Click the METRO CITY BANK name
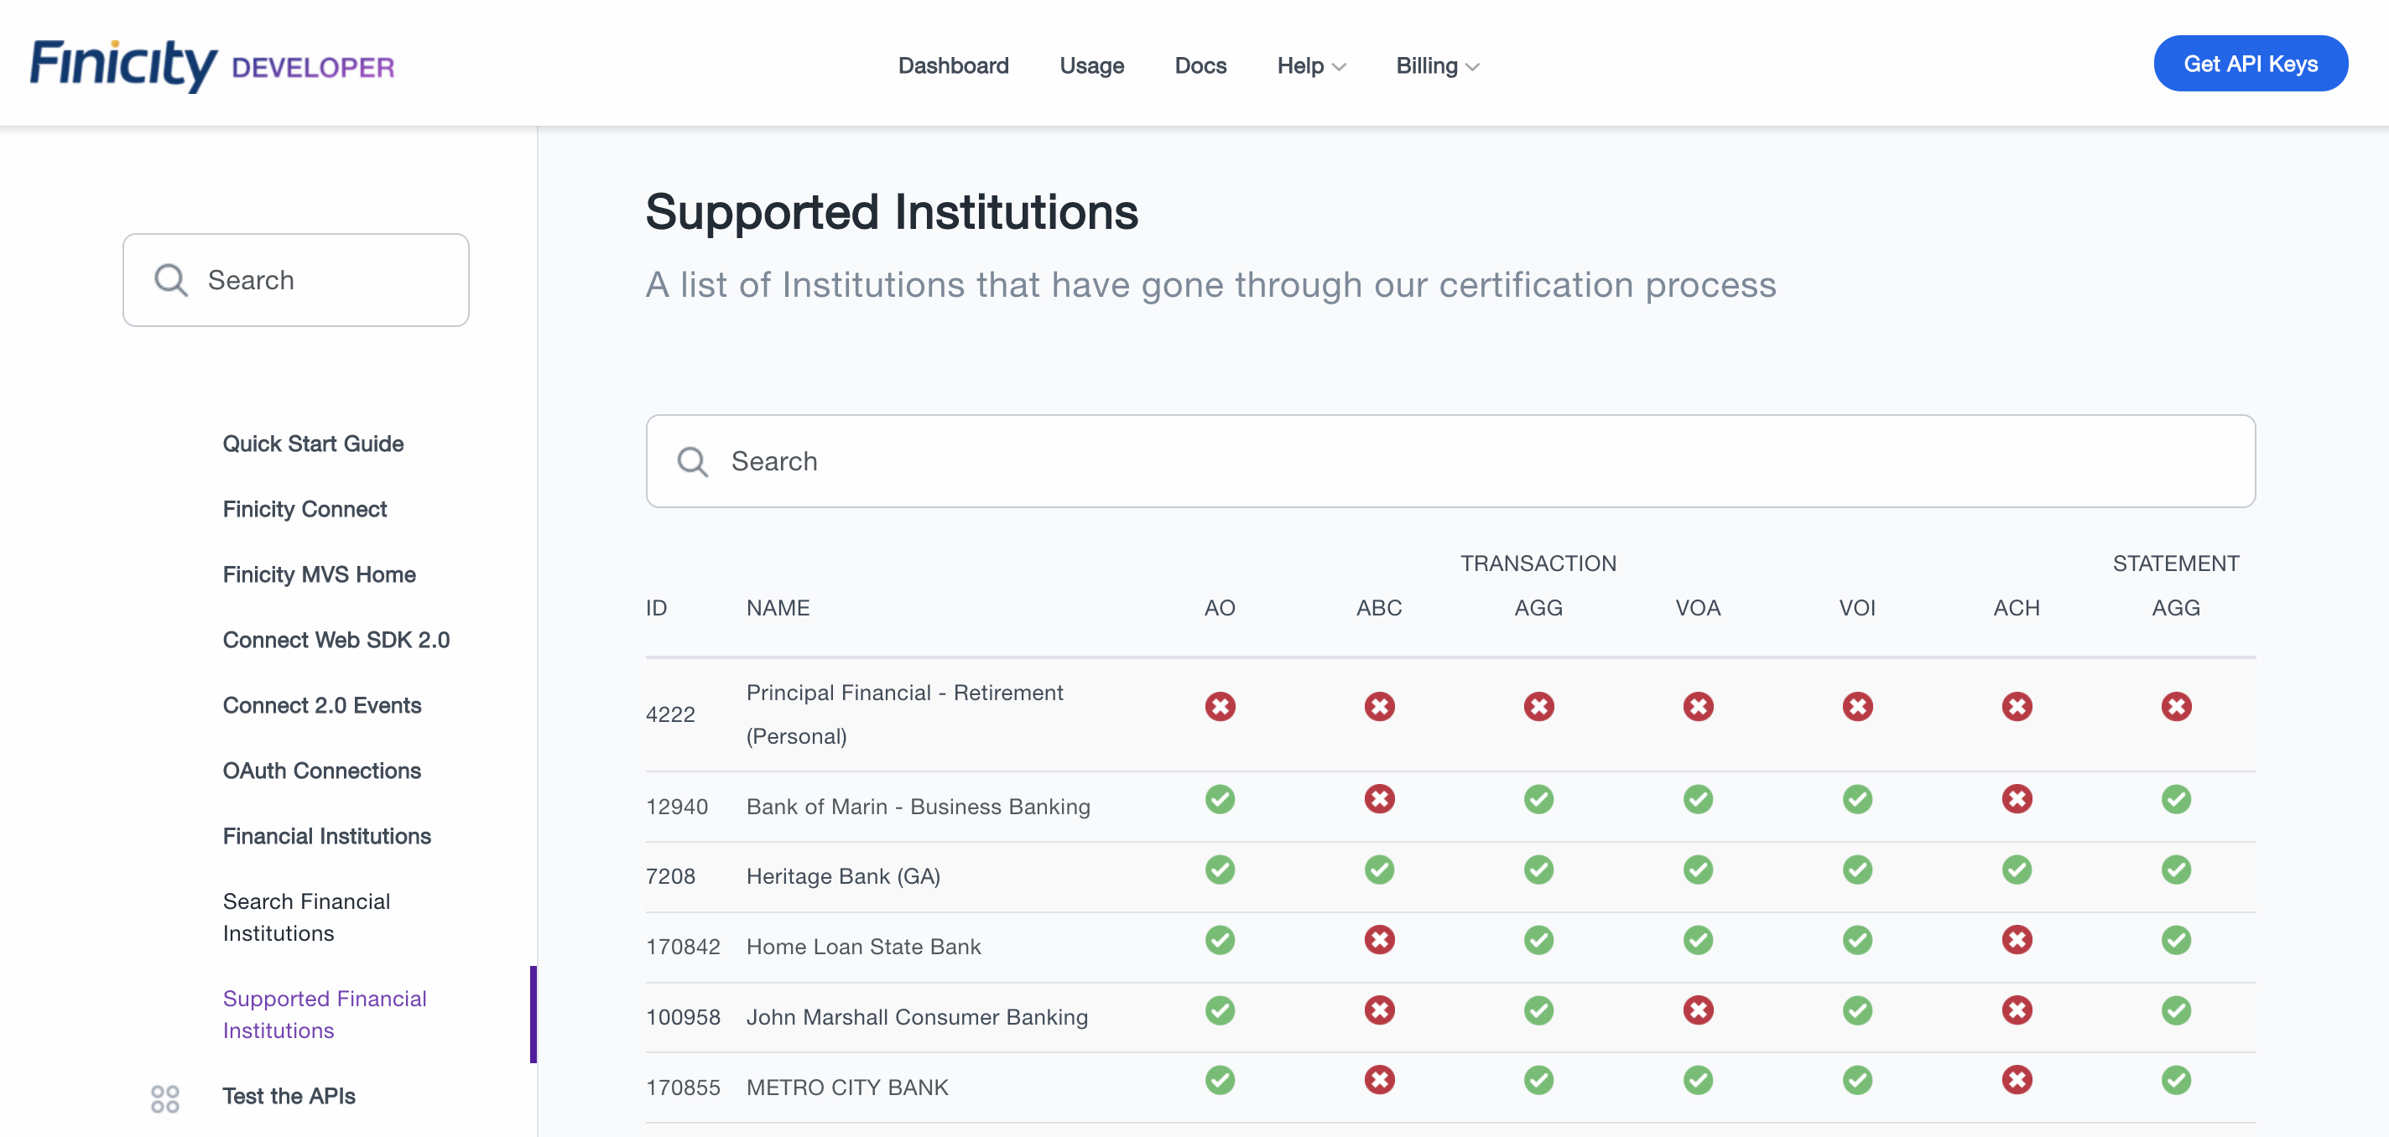The width and height of the screenshot is (2389, 1137). (848, 1088)
